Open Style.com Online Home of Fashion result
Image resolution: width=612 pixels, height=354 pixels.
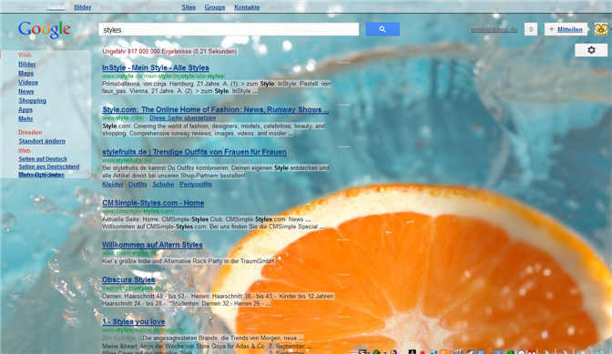(215, 109)
